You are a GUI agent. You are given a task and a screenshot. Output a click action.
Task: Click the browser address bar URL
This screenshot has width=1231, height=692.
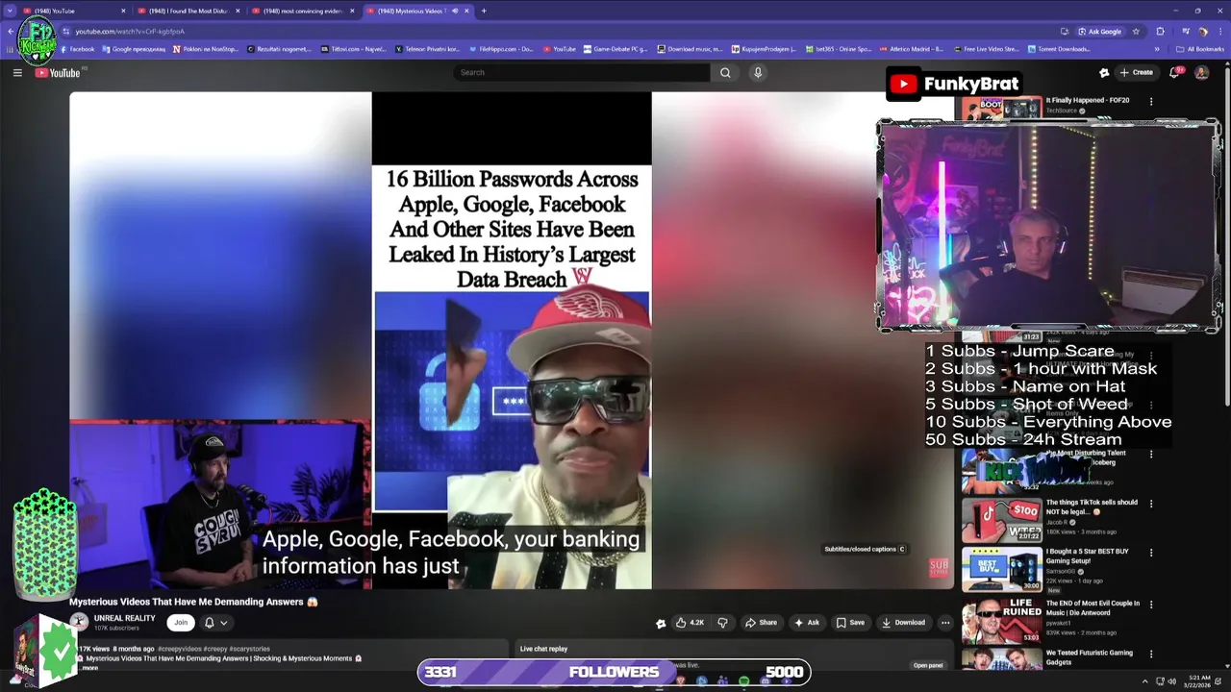click(130, 31)
